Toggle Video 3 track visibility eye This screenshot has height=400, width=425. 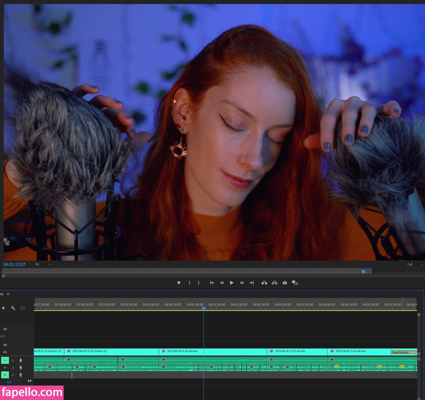5,329
